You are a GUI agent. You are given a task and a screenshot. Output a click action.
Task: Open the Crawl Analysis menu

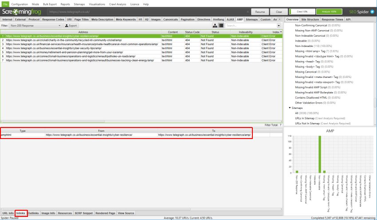[x=118, y=4]
